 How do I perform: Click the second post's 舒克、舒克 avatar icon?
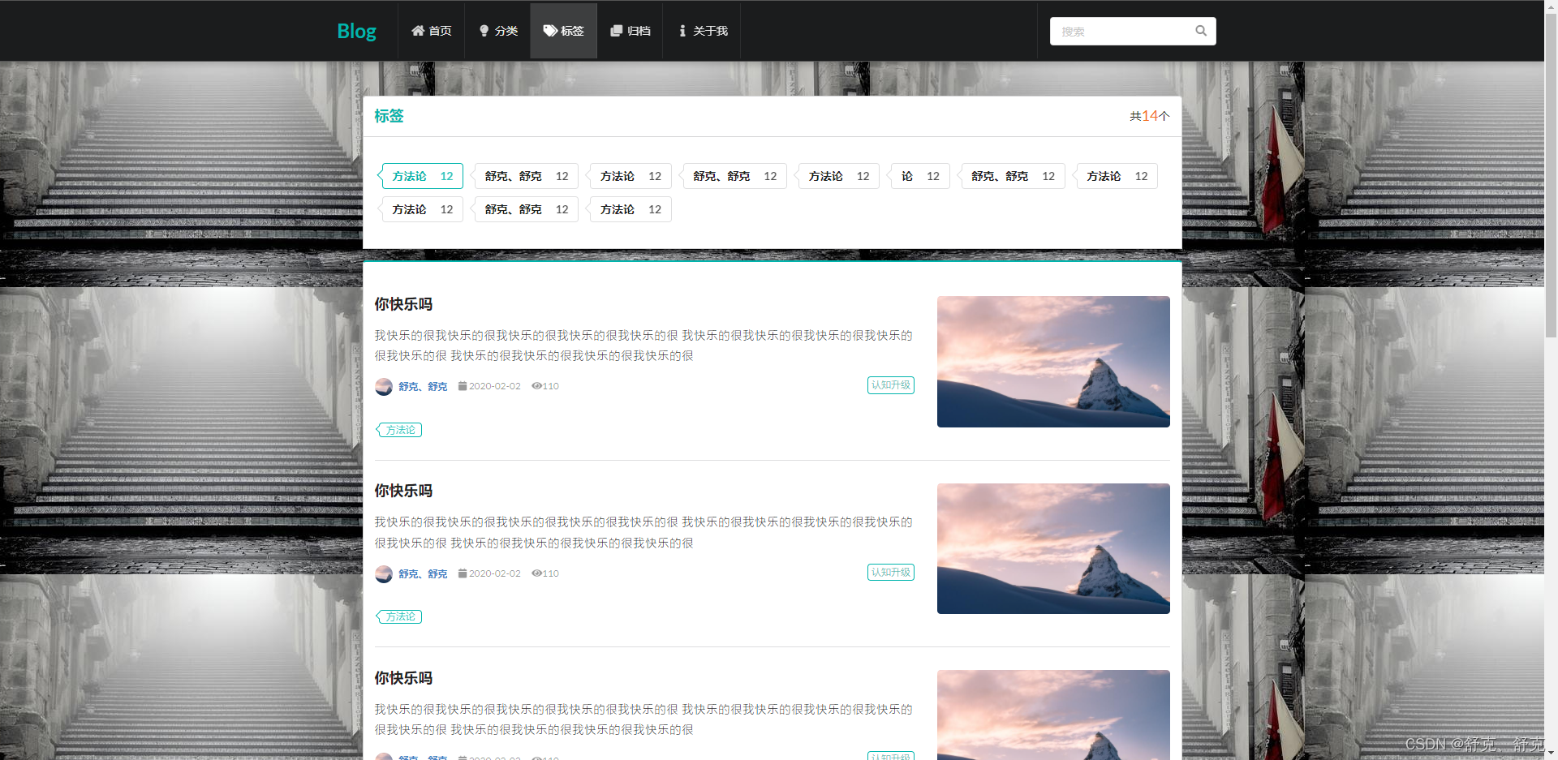(x=384, y=573)
